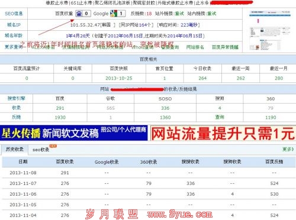Retry the 站外链接 query

[x=179, y=14]
